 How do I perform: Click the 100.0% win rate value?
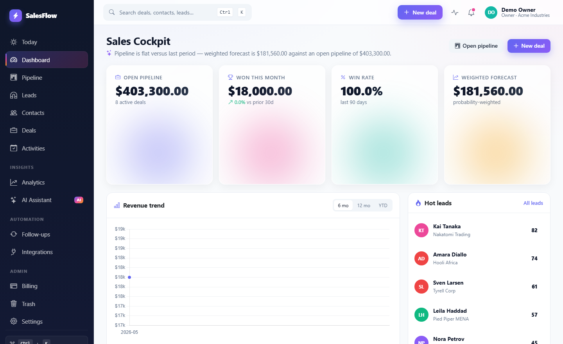pyautogui.click(x=362, y=91)
